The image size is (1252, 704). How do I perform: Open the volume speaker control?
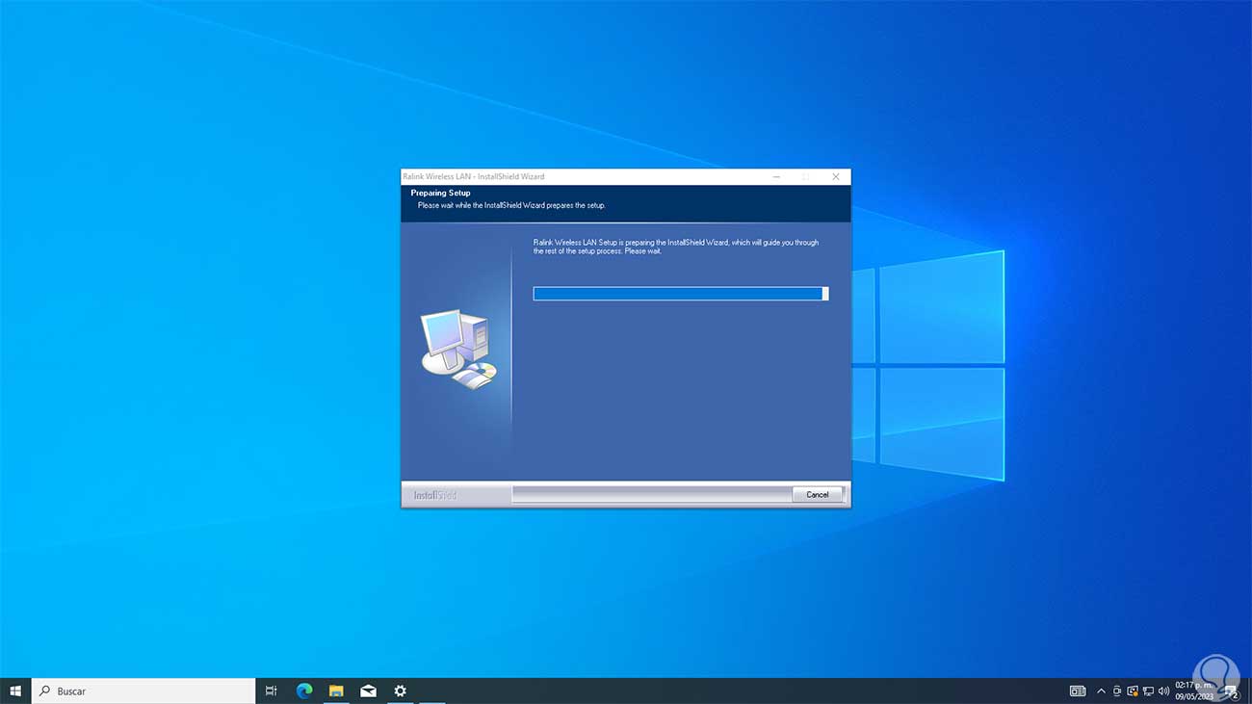1163,691
